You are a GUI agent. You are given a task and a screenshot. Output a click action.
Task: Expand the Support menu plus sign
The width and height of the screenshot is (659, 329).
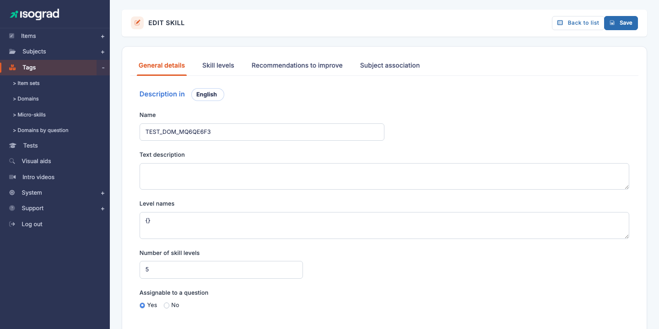point(103,209)
